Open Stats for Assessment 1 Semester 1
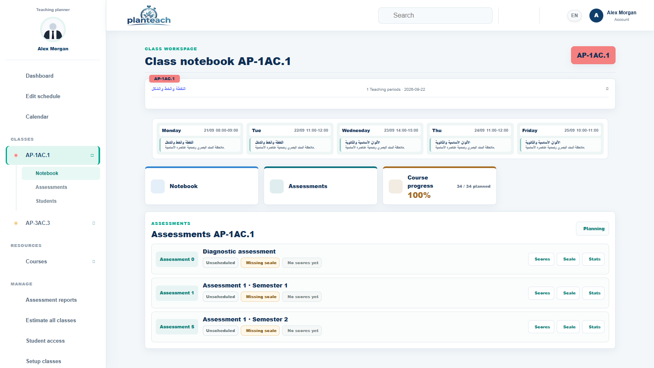 point(593,293)
